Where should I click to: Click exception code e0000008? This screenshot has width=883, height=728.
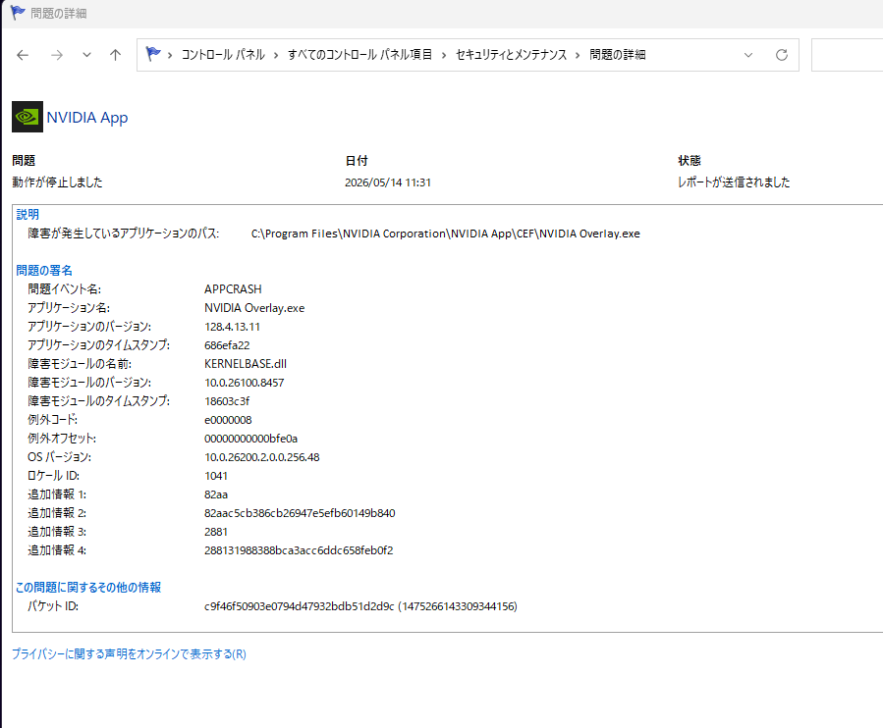[228, 420]
